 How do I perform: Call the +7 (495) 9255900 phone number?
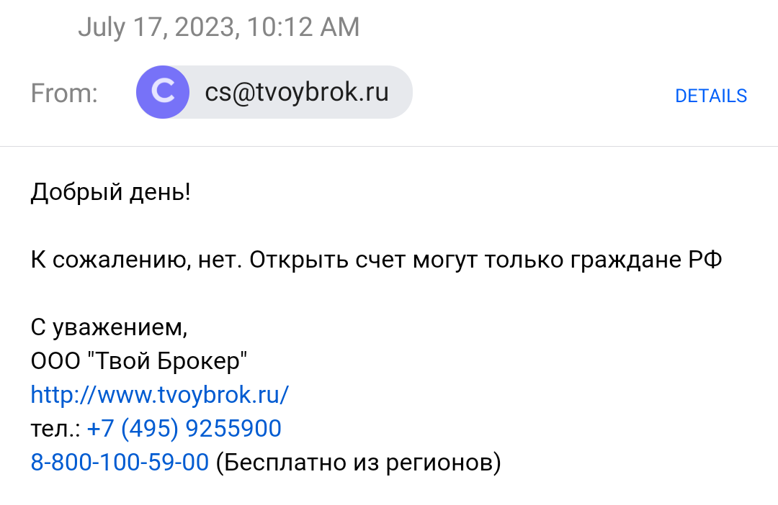click(x=184, y=429)
